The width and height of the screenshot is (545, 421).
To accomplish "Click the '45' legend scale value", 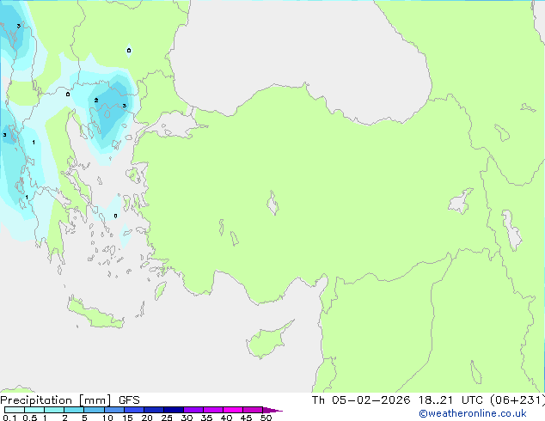I will pos(246,418).
